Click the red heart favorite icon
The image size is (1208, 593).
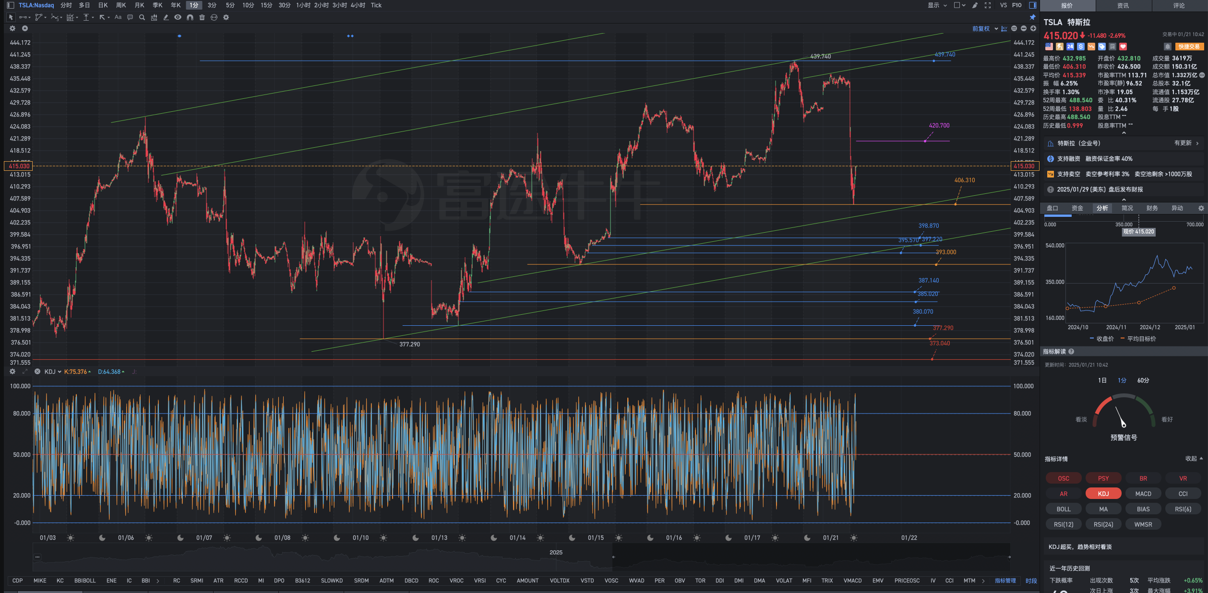1123,47
